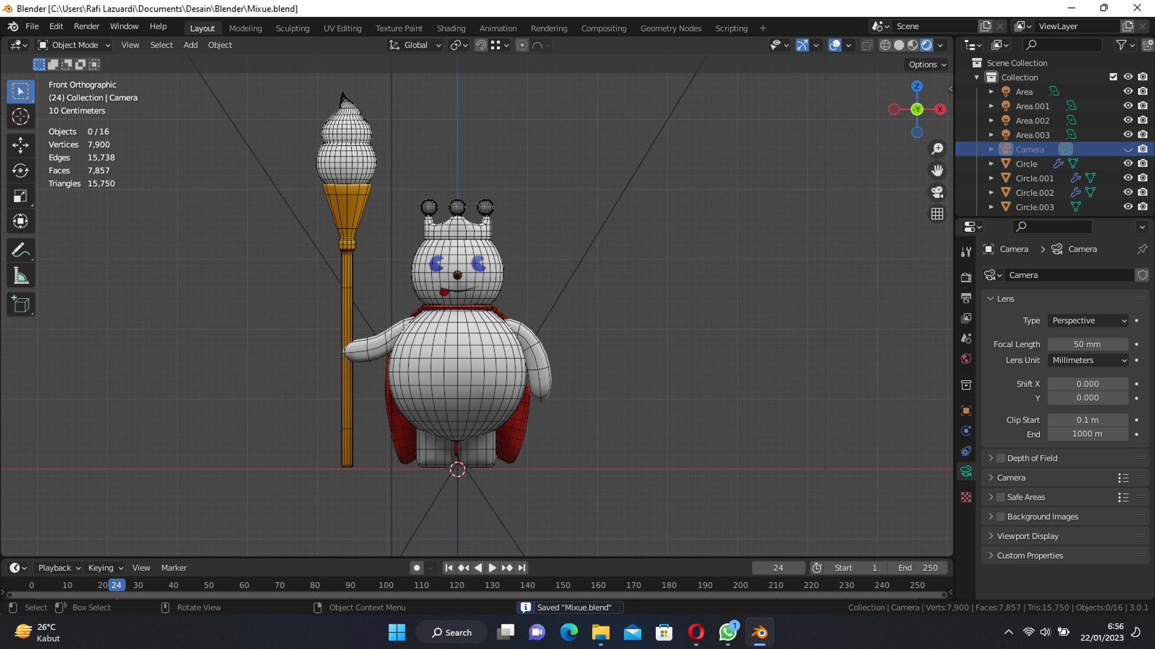Enable Safe Areas checkbox
The height and width of the screenshot is (649, 1155).
[x=1001, y=498]
